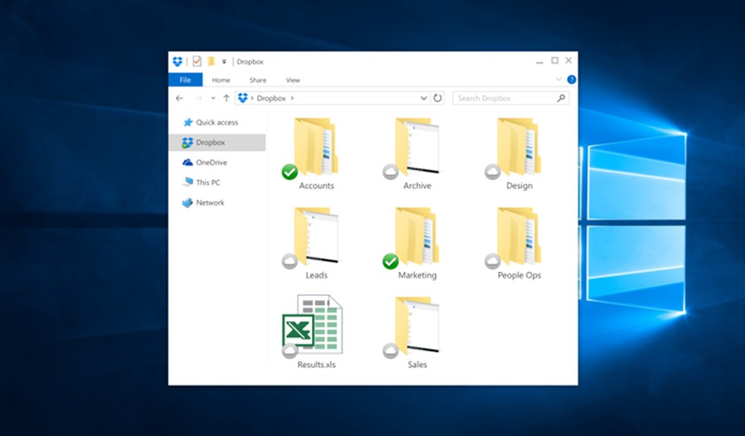Open the Results.xls Excel file
The image size is (745, 436).
tap(313, 327)
